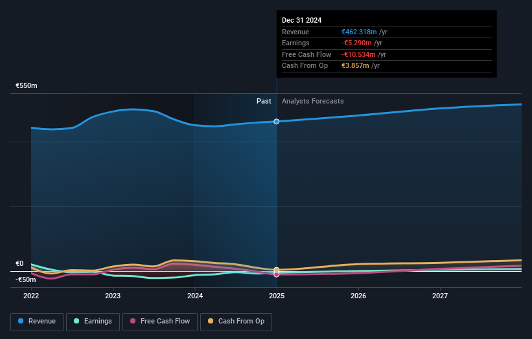Click the -€5.290m earnings value
This screenshot has height=339, width=532.
(x=356, y=43)
